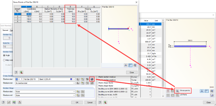Edit hinge icon for member end
The height and width of the screenshot is (106, 216).
[82, 95]
